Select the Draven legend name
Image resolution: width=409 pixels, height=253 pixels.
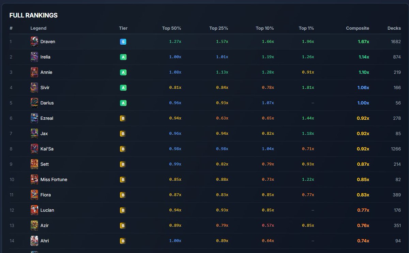[x=48, y=42]
